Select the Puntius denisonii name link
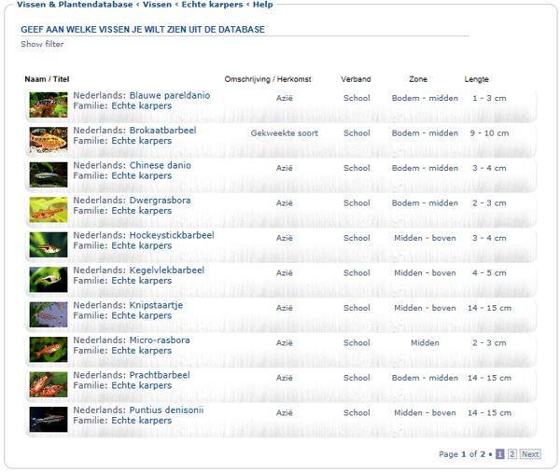This screenshot has height=472, width=560. click(166, 410)
